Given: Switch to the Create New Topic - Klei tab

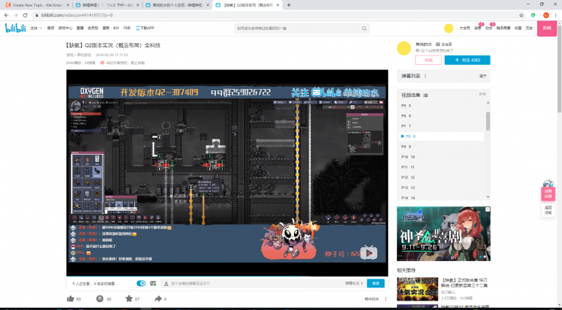Looking at the screenshot, I should (x=37, y=5).
